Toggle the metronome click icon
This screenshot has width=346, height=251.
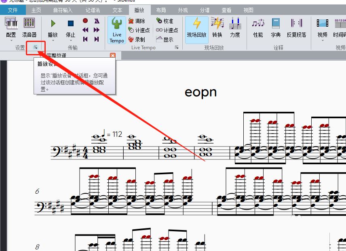tap(97, 21)
